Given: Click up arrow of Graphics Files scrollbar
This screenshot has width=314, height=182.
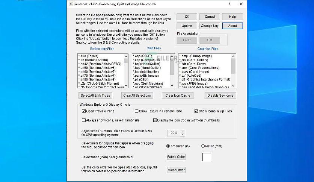Looking at the screenshot, I should pyautogui.click(x=233, y=56).
